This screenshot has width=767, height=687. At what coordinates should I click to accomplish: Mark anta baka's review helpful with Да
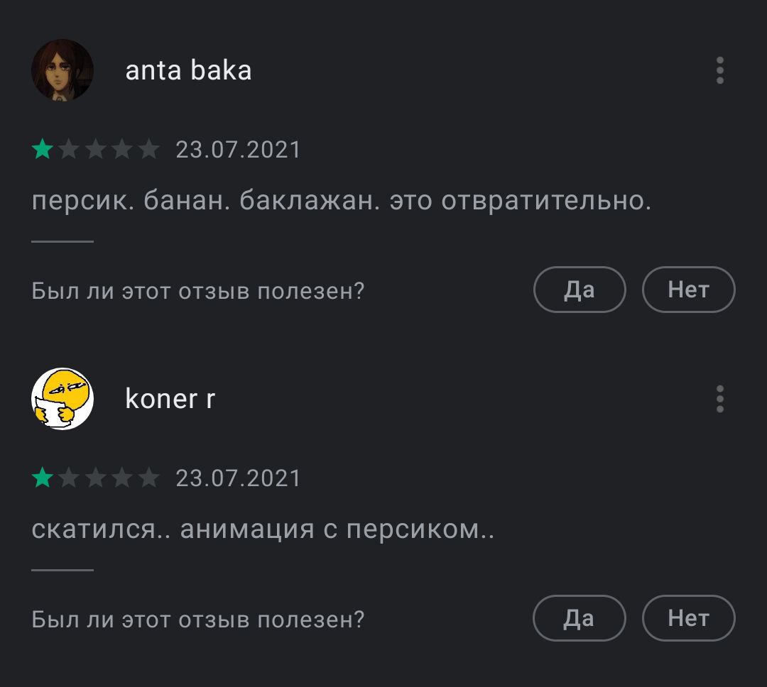[x=579, y=290]
